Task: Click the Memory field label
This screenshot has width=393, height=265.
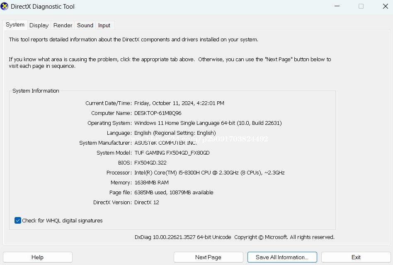Action: click(x=121, y=182)
